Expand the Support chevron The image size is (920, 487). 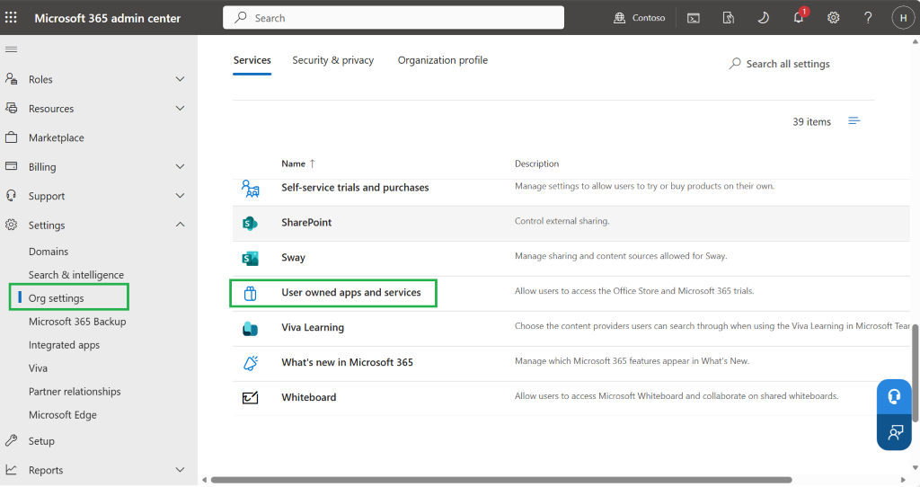click(x=180, y=195)
